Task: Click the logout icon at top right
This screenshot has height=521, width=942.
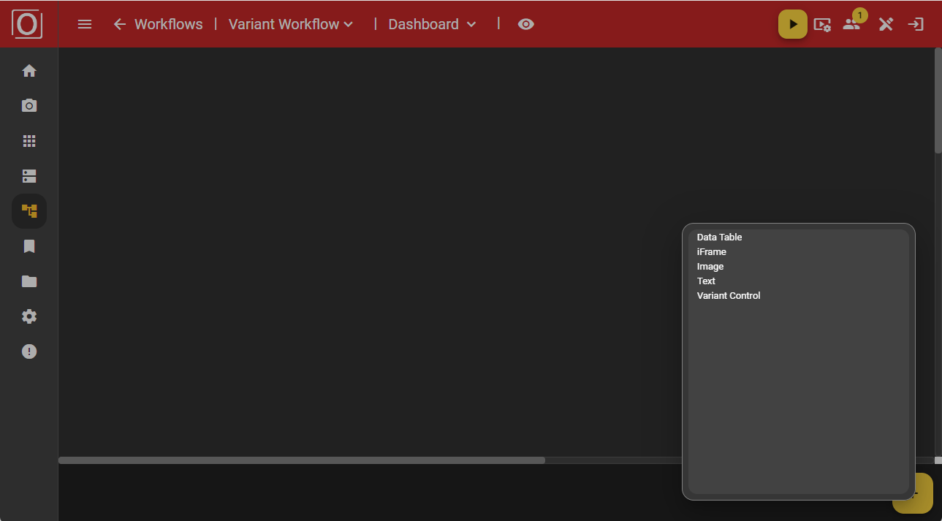Action: pyautogui.click(x=915, y=24)
